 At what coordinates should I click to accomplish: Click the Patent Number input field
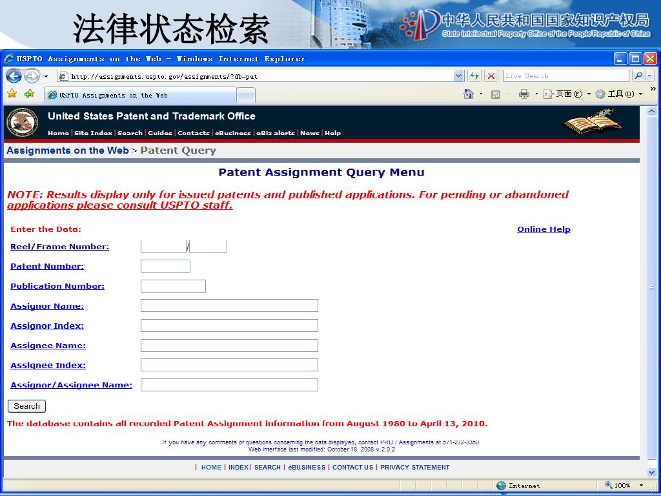click(x=165, y=266)
